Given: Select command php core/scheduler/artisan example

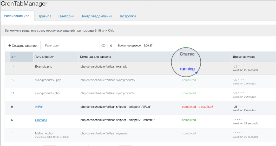Looking at the screenshot, I should tap(104, 66).
